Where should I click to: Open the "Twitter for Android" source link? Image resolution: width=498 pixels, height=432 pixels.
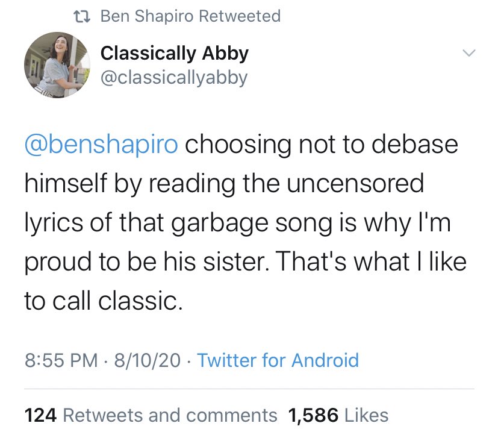(278, 361)
